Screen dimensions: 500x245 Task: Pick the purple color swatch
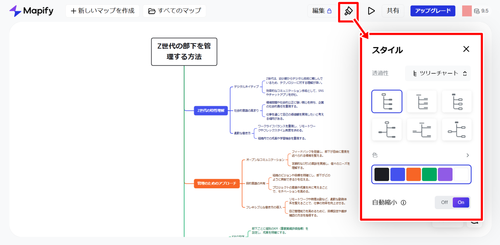pyautogui.click(x=445, y=174)
